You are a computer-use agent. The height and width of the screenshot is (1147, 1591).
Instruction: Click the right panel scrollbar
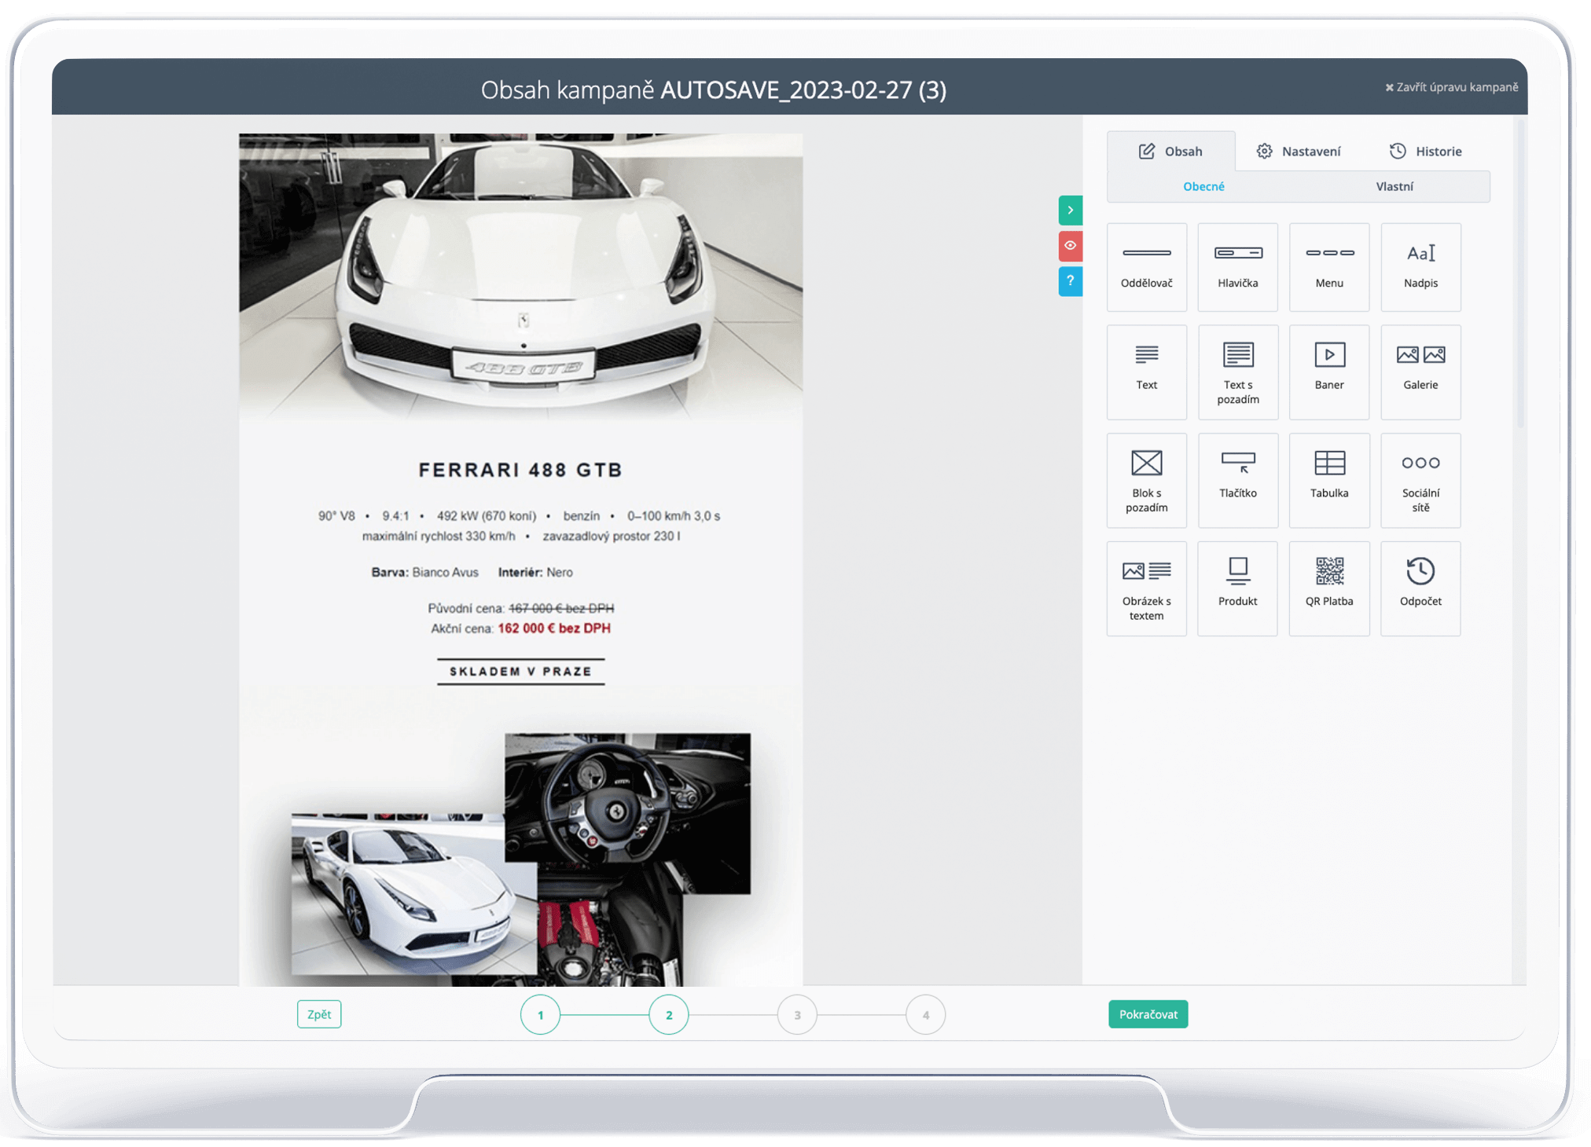(x=1520, y=275)
